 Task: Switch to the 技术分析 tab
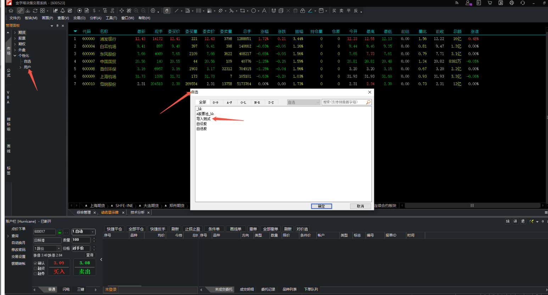[x=138, y=212]
